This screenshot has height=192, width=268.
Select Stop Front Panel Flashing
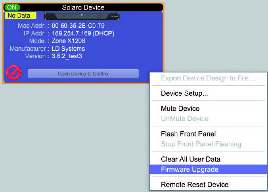click(x=208, y=144)
